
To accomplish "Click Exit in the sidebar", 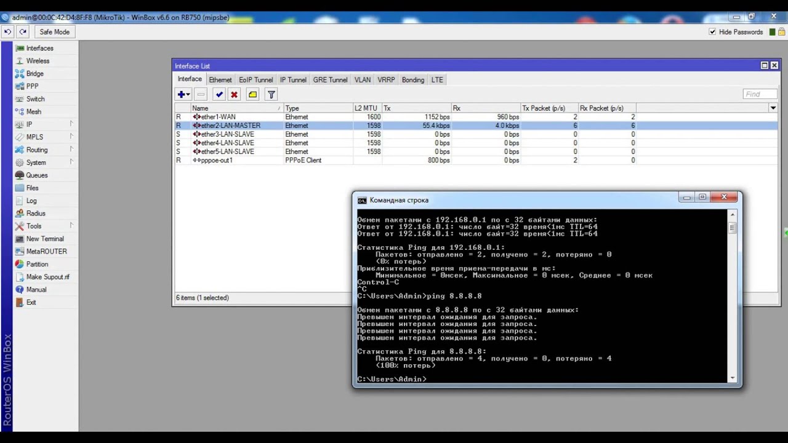I will tap(31, 302).
